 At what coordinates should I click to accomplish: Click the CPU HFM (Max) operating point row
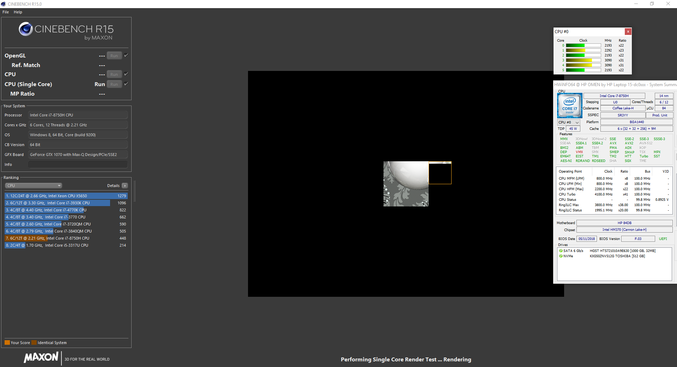(613, 189)
